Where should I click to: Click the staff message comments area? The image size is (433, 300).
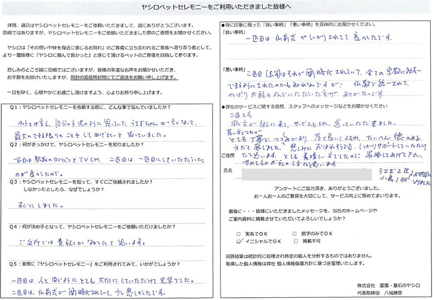point(325,137)
